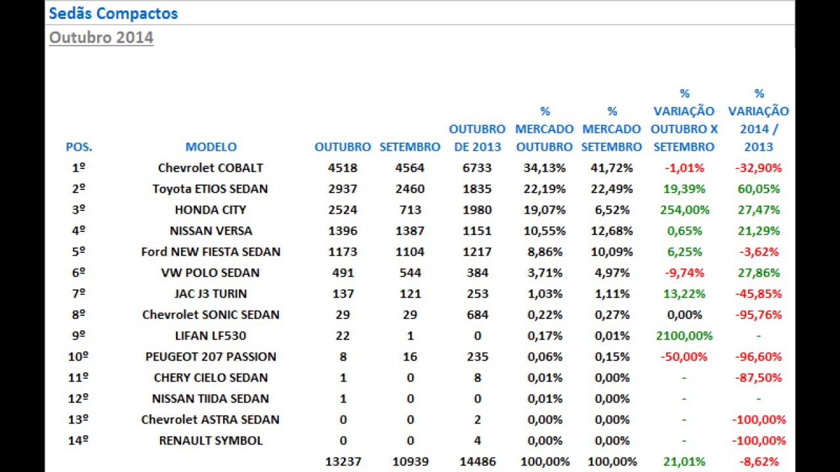
Task: Select the 1º position cell
Action: click(x=79, y=168)
